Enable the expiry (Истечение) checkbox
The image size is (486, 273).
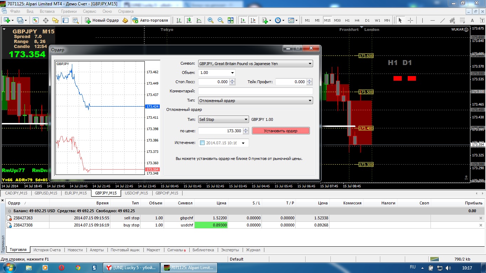click(x=202, y=143)
